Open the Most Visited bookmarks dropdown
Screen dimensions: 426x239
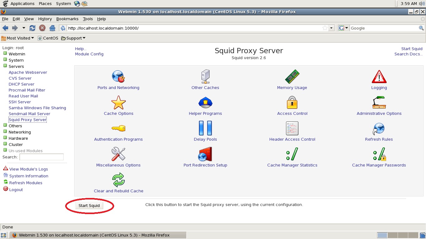point(18,38)
